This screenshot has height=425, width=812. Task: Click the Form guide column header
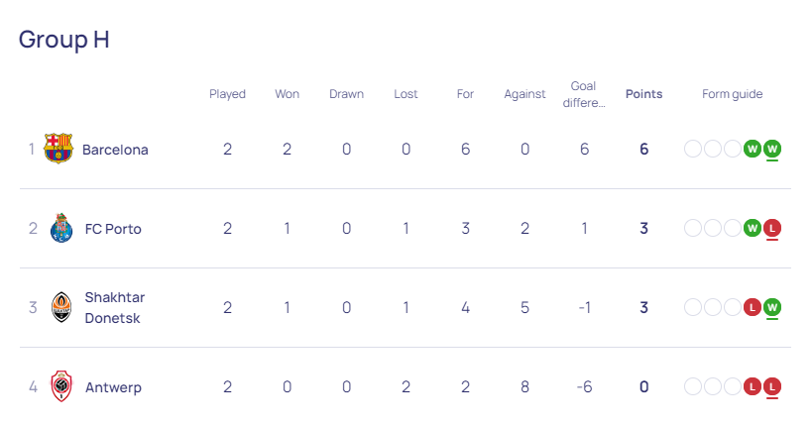tap(733, 94)
